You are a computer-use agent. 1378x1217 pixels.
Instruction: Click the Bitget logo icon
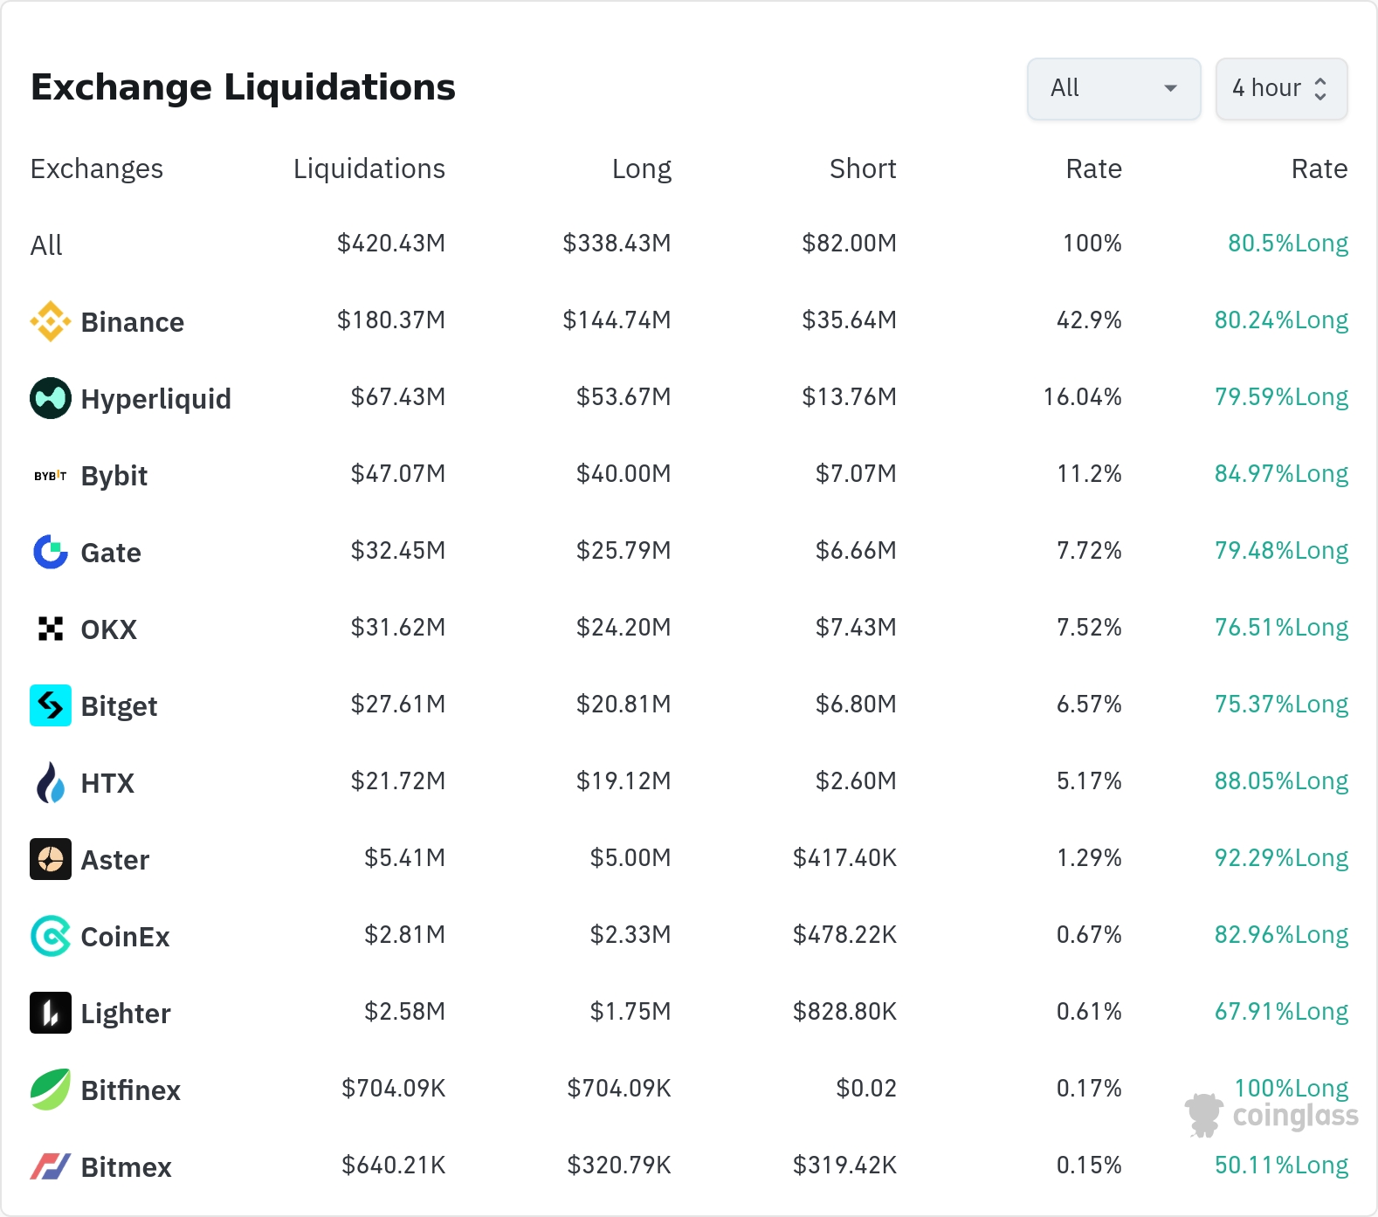pos(51,705)
